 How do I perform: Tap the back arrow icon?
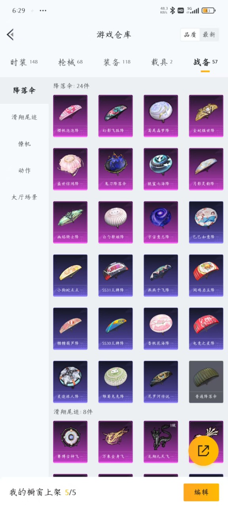pyautogui.click(x=10, y=35)
